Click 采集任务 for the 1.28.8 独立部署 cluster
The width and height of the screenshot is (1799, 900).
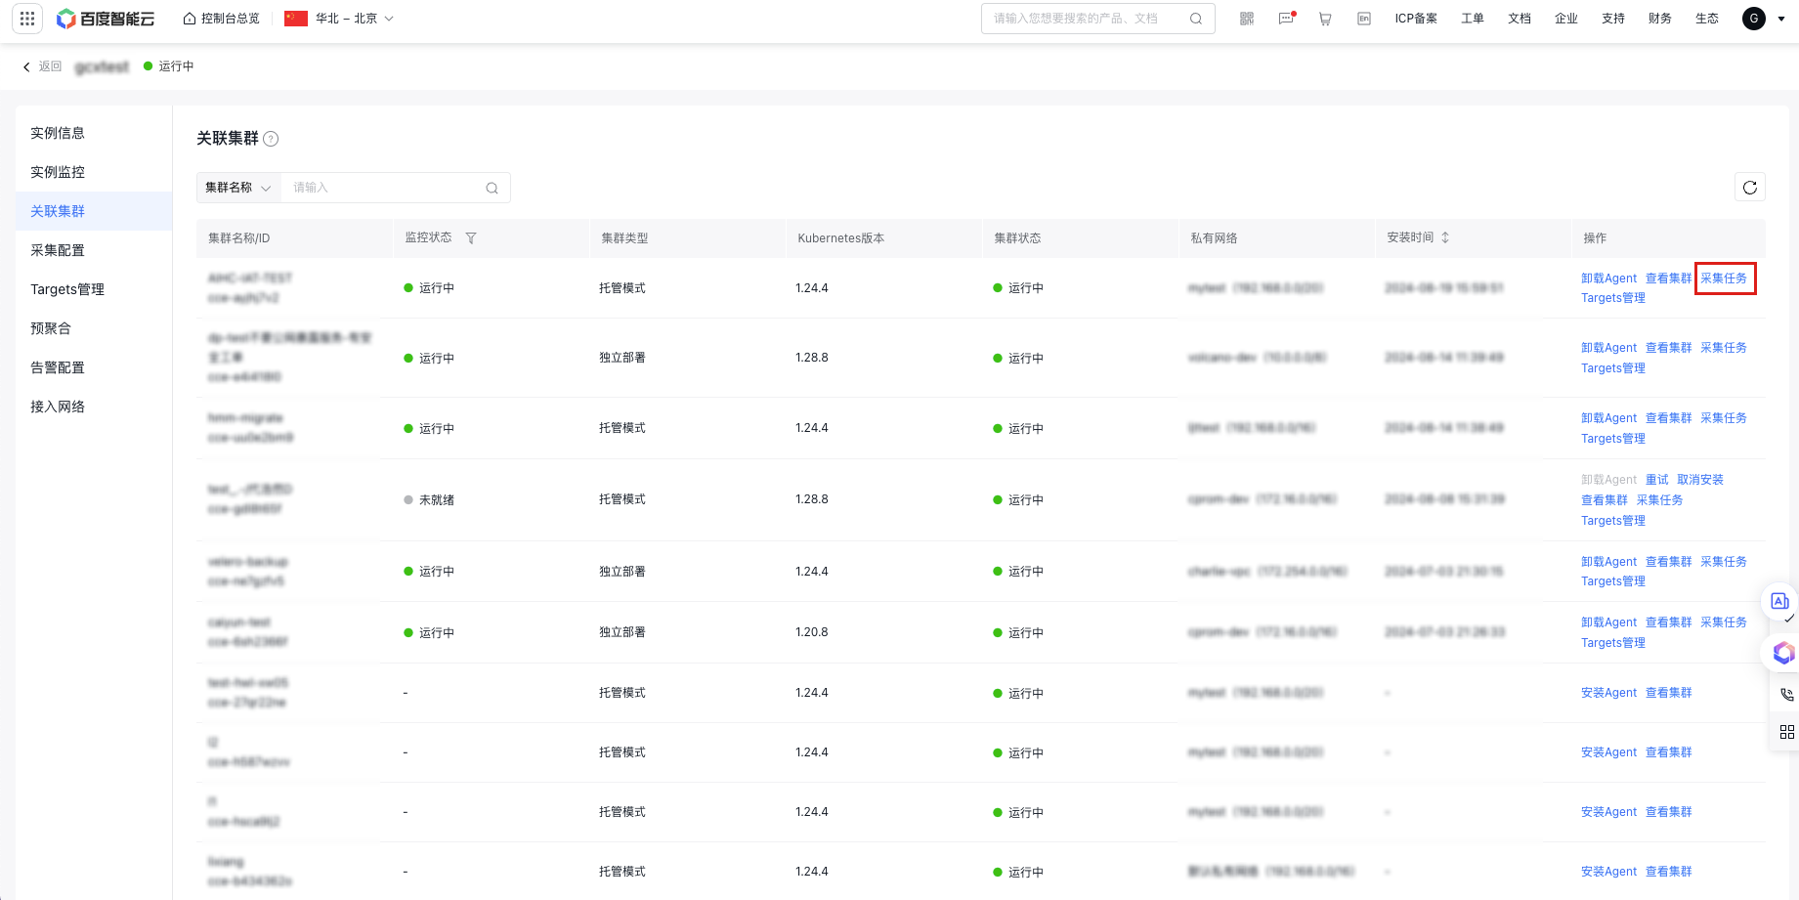[1724, 348]
